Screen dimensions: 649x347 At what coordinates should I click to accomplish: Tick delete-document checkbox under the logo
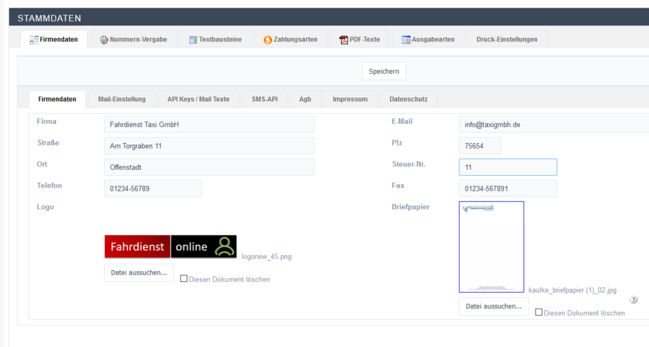[x=184, y=278]
